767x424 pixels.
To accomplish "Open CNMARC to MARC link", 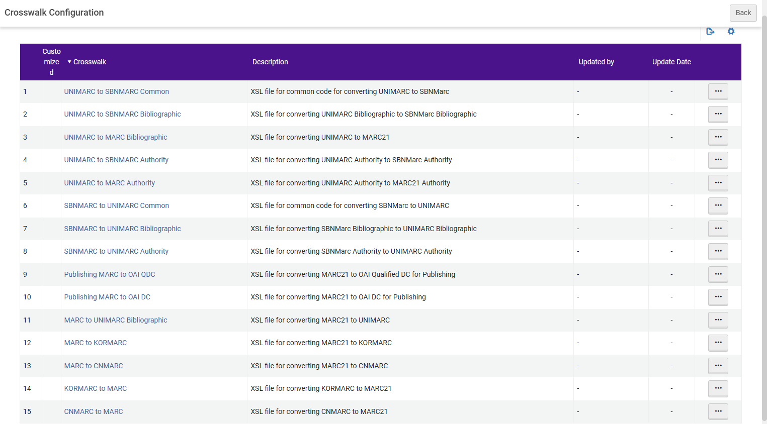I will 93,411.
